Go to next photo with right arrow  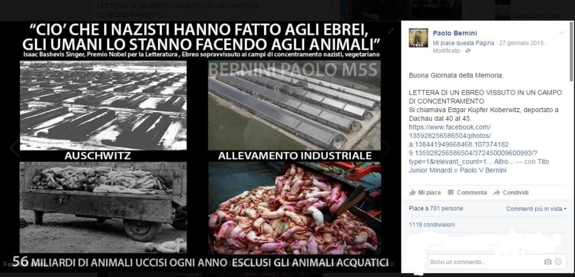pyautogui.click(x=386, y=147)
